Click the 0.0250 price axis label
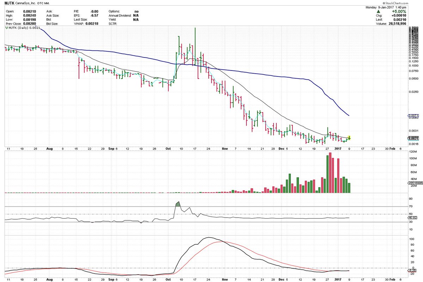 click(413, 92)
